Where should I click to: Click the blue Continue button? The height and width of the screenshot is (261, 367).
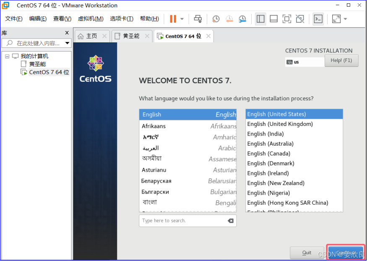(x=346, y=253)
